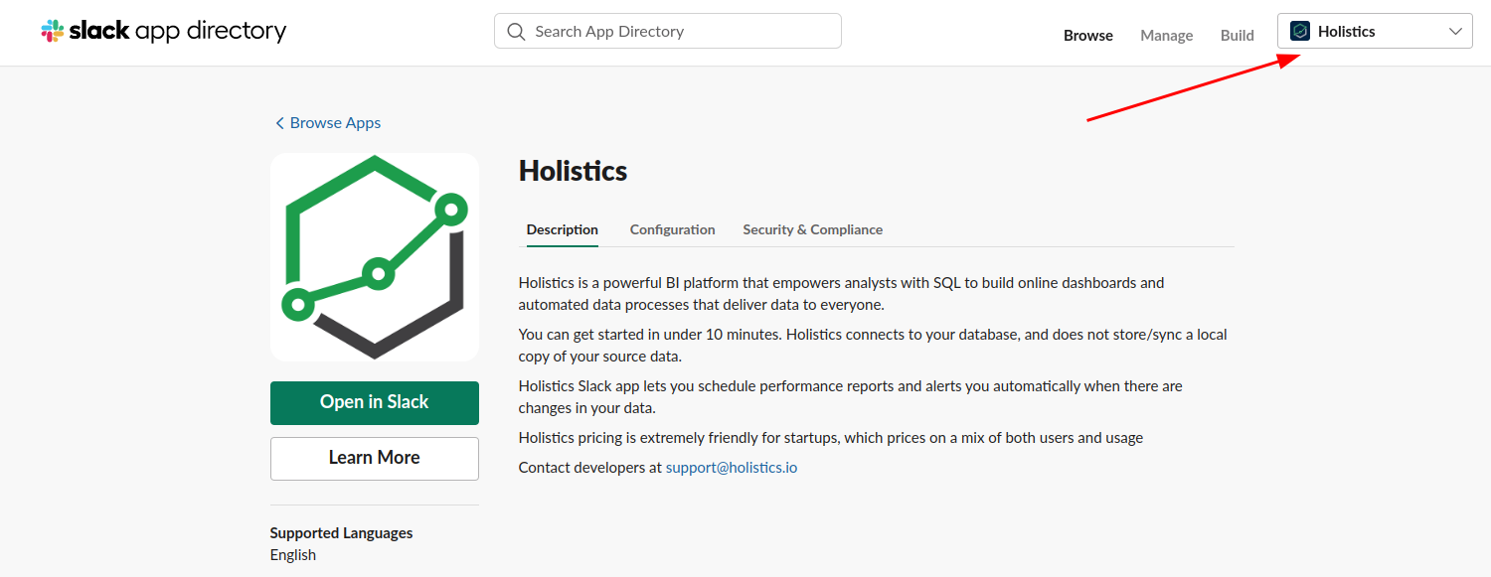Click the Open in Slack button
Screen dimensions: 1491x577
coord(375,403)
